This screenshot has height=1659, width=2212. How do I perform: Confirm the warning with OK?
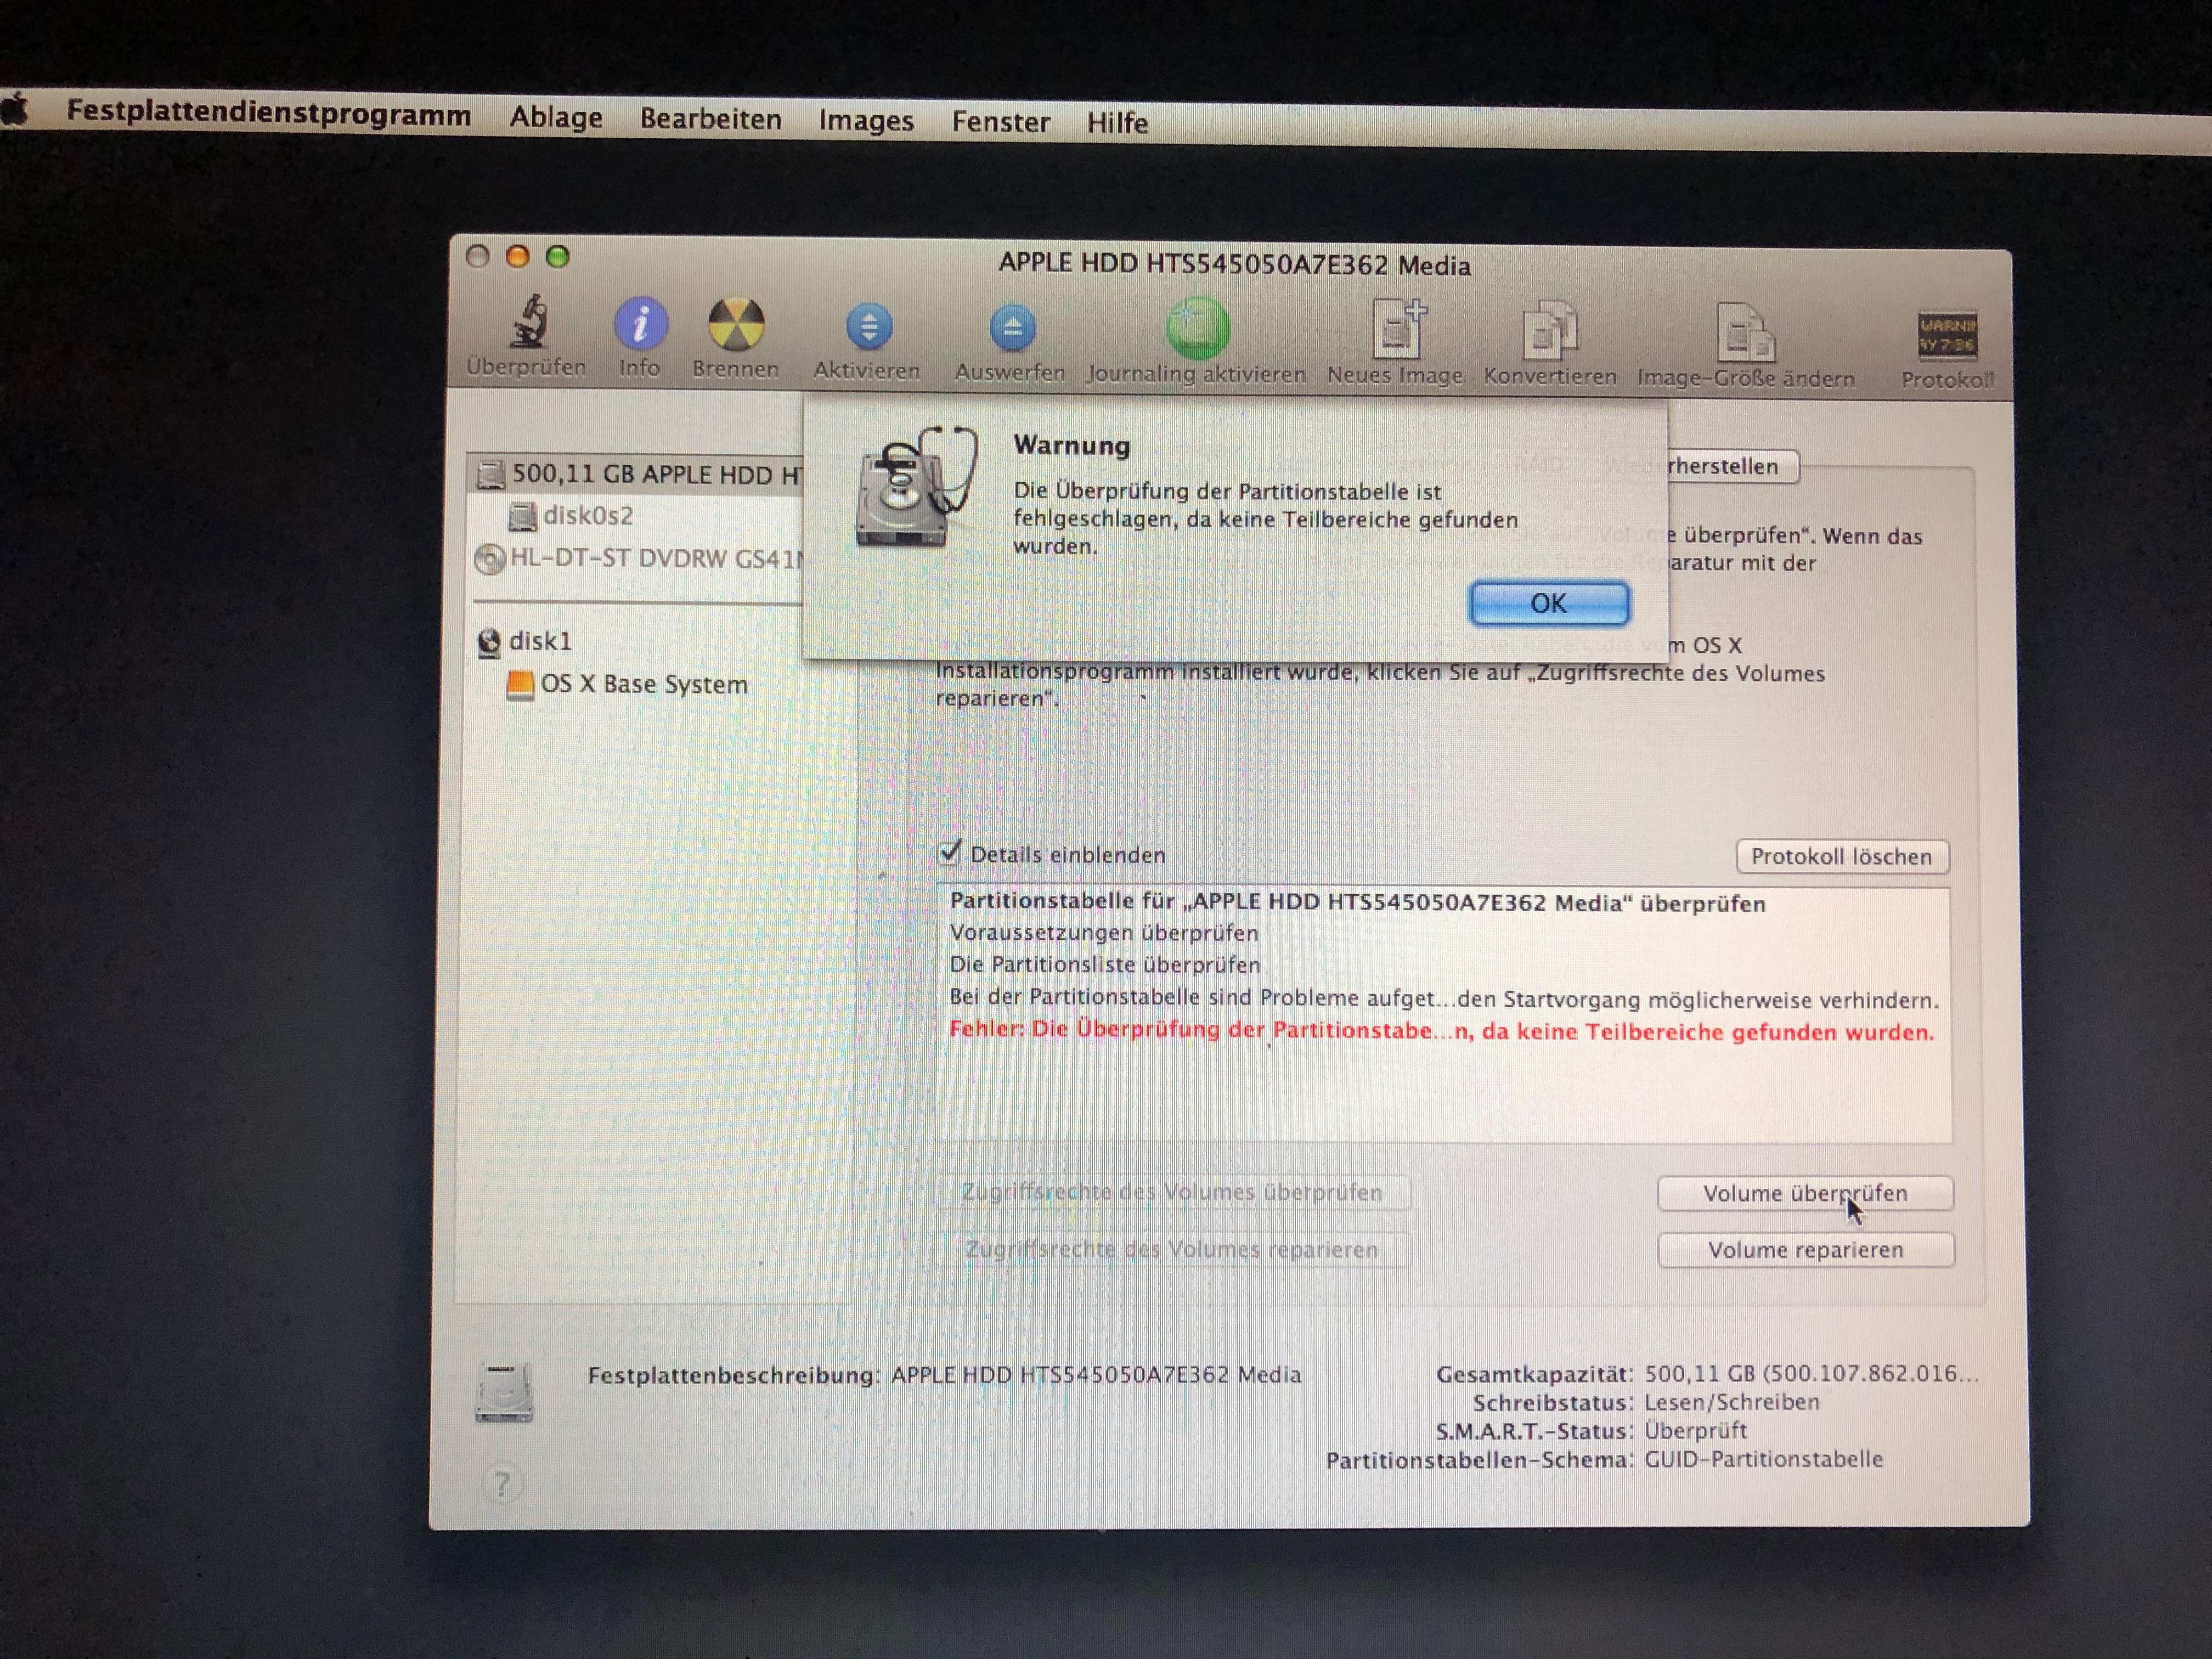tap(1548, 603)
